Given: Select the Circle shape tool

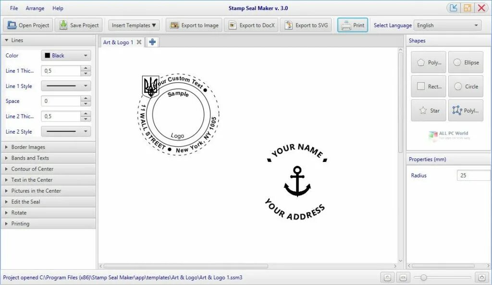Looking at the screenshot, I should (466, 87).
